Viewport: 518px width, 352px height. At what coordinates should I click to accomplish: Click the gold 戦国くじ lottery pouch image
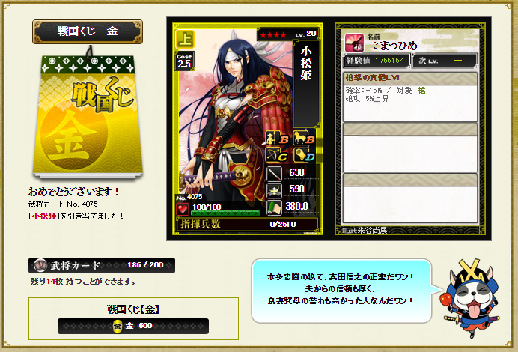click(x=88, y=115)
